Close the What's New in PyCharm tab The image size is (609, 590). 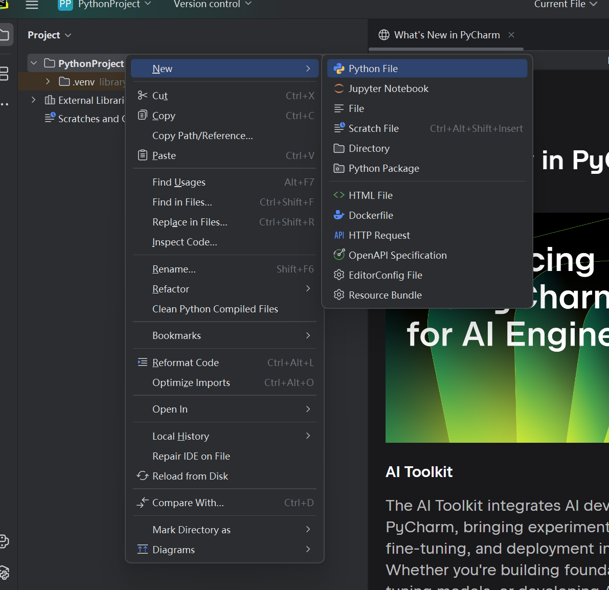tap(511, 35)
